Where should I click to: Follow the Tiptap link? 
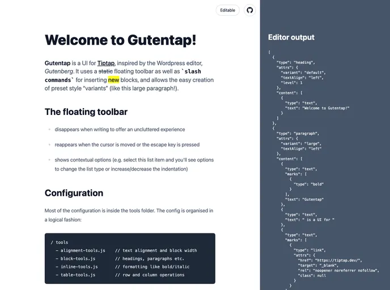(x=106, y=63)
